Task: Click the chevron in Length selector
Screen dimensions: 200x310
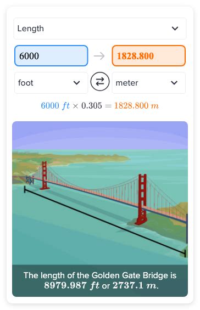Action: (x=175, y=29)
